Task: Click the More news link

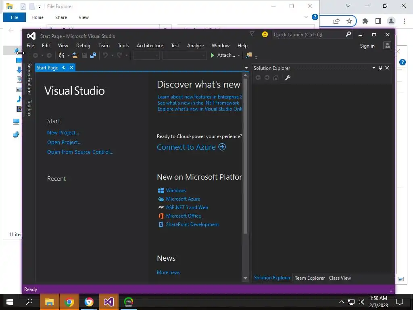Action: (x=168, y=272)
